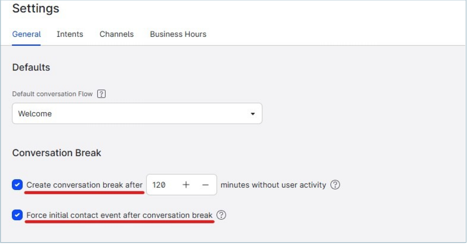Disable Force initial contact event checkbox
The width and height of the screenshot is (467, 244).
[17, 215]
